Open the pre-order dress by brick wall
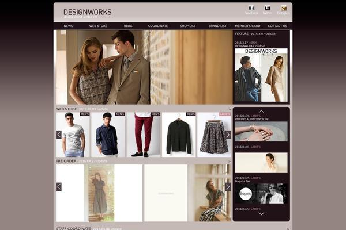Viewport: 346px width, 230px height. coord(99,193)
